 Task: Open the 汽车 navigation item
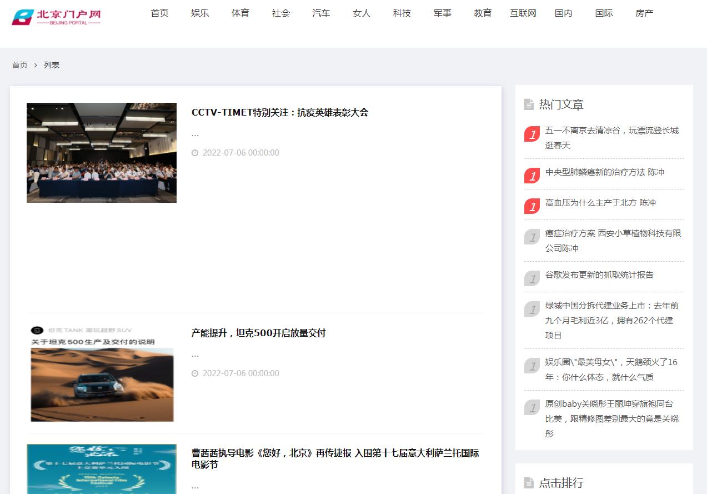pos(321,13)
